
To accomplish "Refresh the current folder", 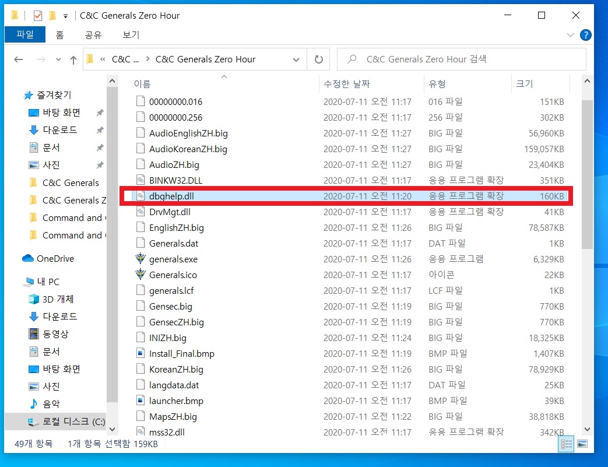I will pos(319,59).
